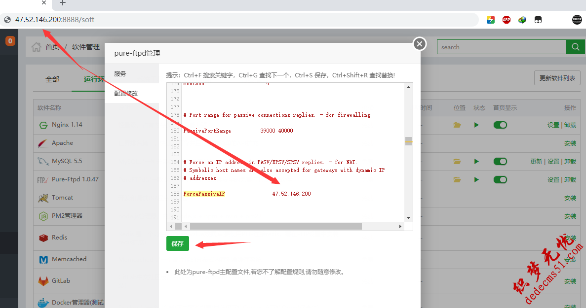Open the Pure-Ftpd folder location icon
The height and width of the screenshot is (308, 586).
coord(457,180)
